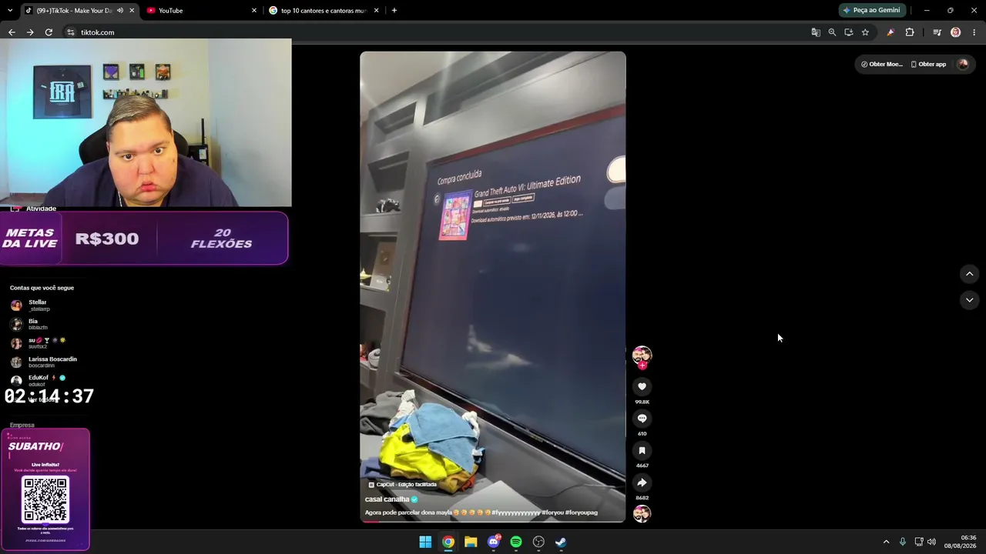The width and height of the screenshot is (986, 554).
Task: Open Steam on the taskbar
Action: pyautogui.click(x=562, y=542)
